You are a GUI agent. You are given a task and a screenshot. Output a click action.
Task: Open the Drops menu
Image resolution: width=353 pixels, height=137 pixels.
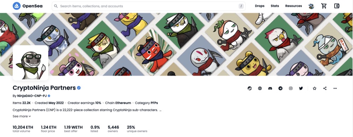(x=259, y=6)
